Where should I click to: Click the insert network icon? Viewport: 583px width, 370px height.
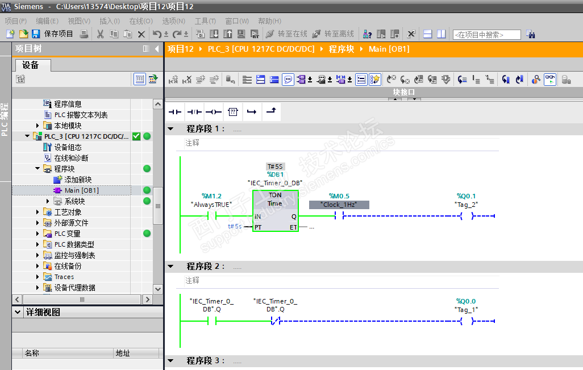click(173, 80)
